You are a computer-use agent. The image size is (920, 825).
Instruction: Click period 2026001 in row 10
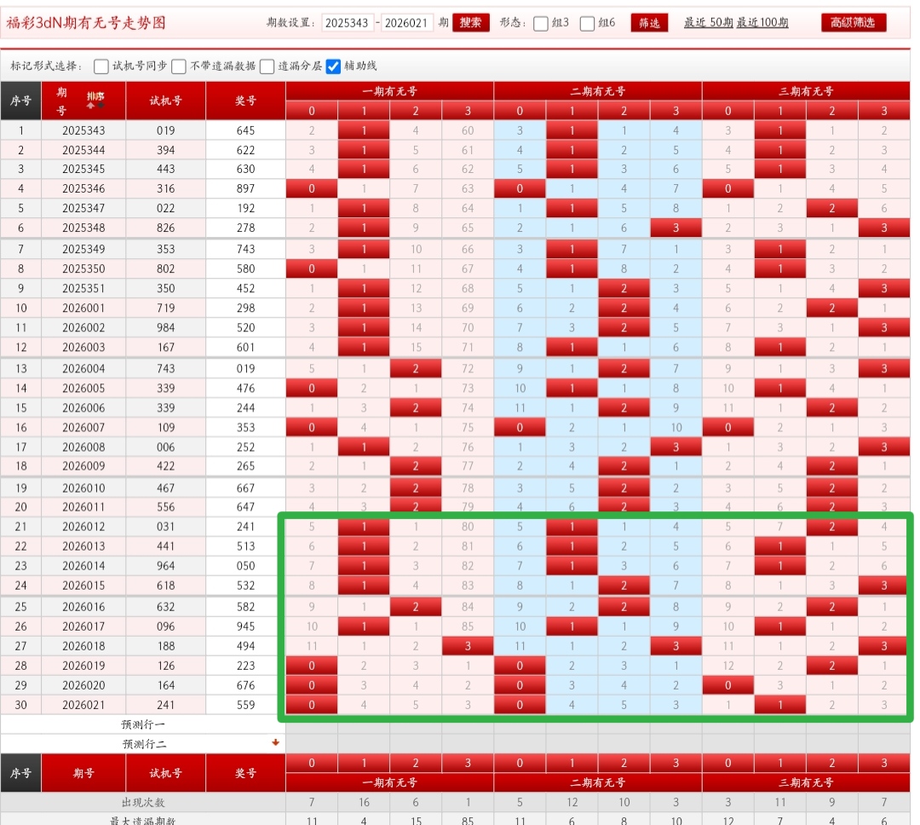tap(83, 308)
